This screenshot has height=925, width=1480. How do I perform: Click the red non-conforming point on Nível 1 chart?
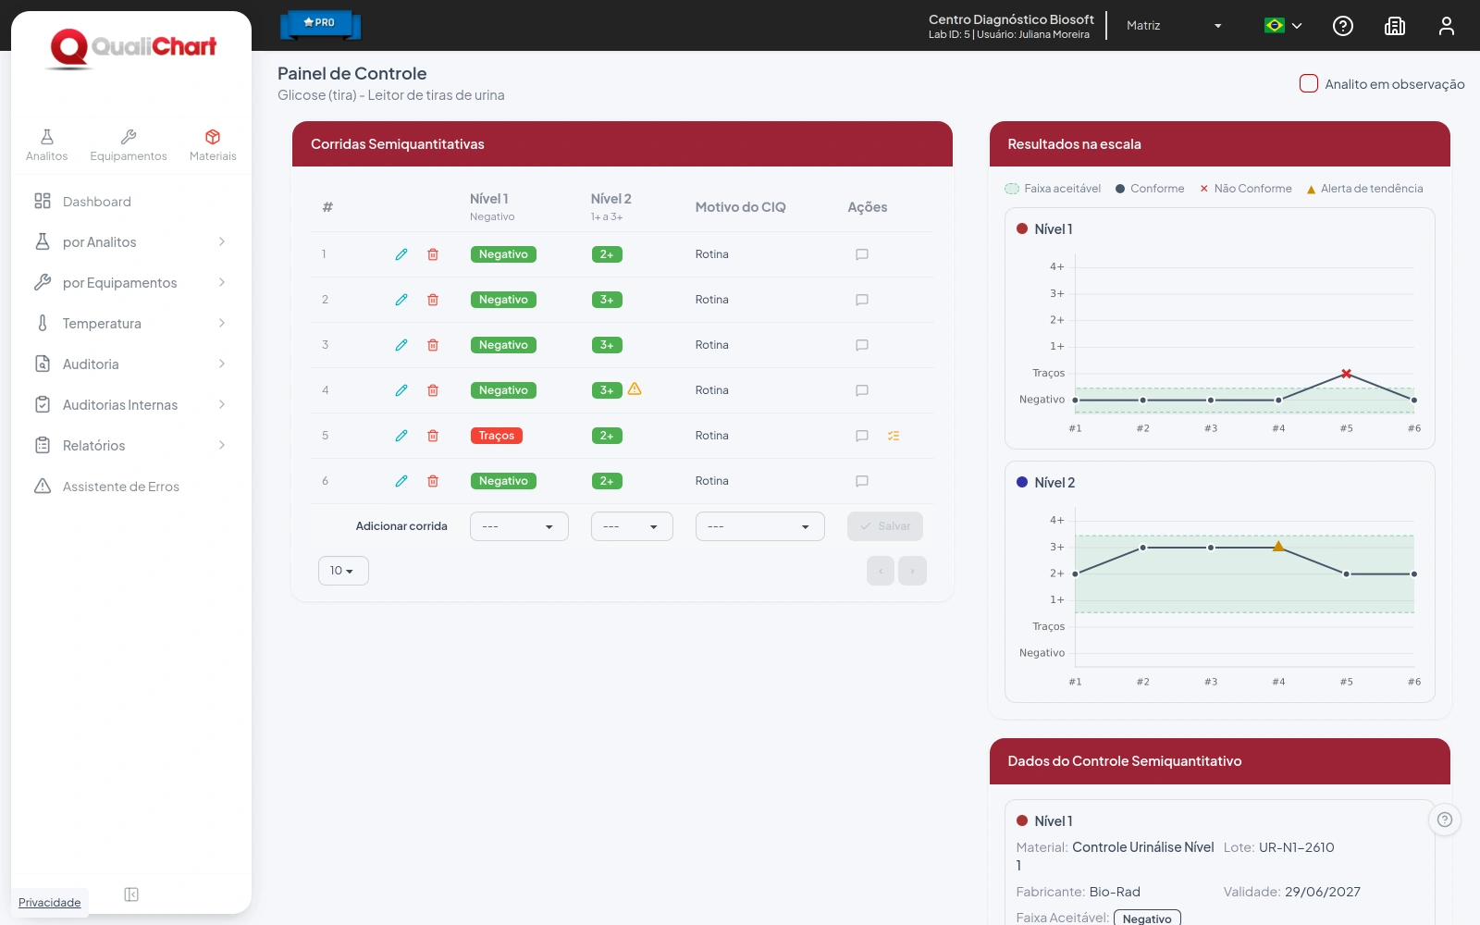pyautogui.click(x=1347, y=374)
